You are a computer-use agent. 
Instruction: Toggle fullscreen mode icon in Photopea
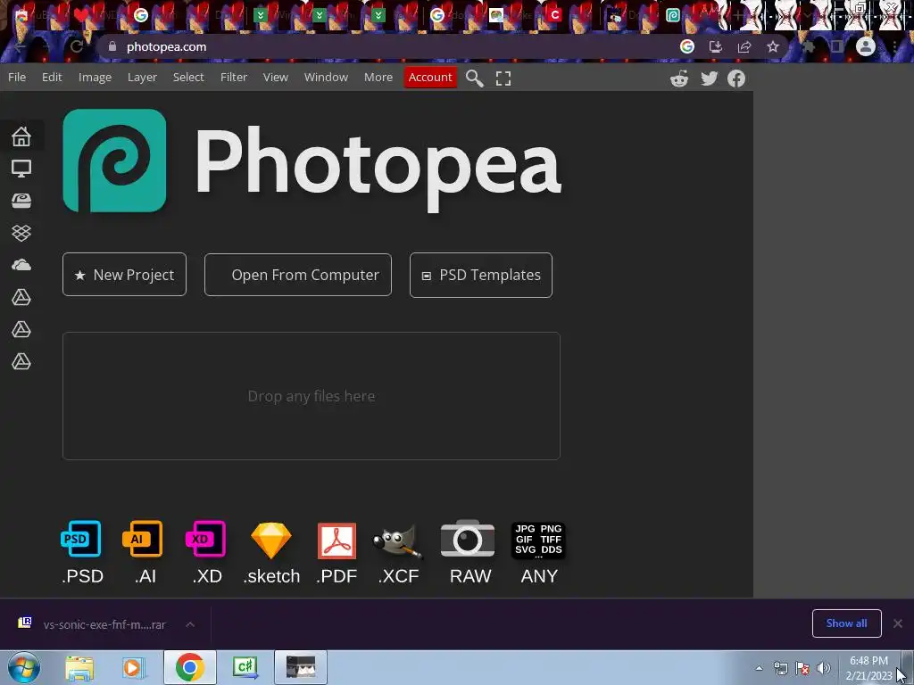[x=503, y=78]
